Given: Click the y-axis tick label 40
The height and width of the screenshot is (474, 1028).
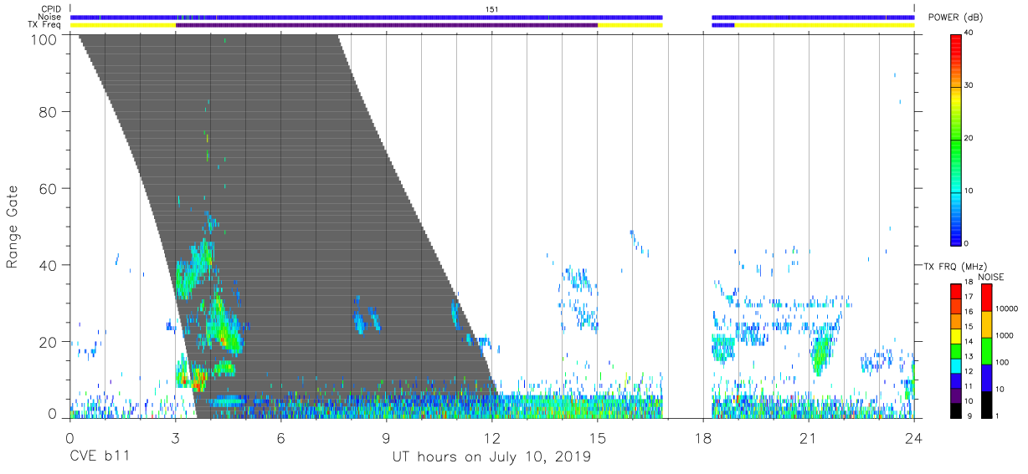Looking at the screenshot, I should click(49, 265).
